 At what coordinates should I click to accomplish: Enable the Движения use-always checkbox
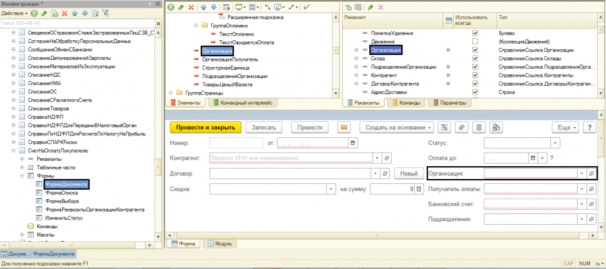pos(475,42)
